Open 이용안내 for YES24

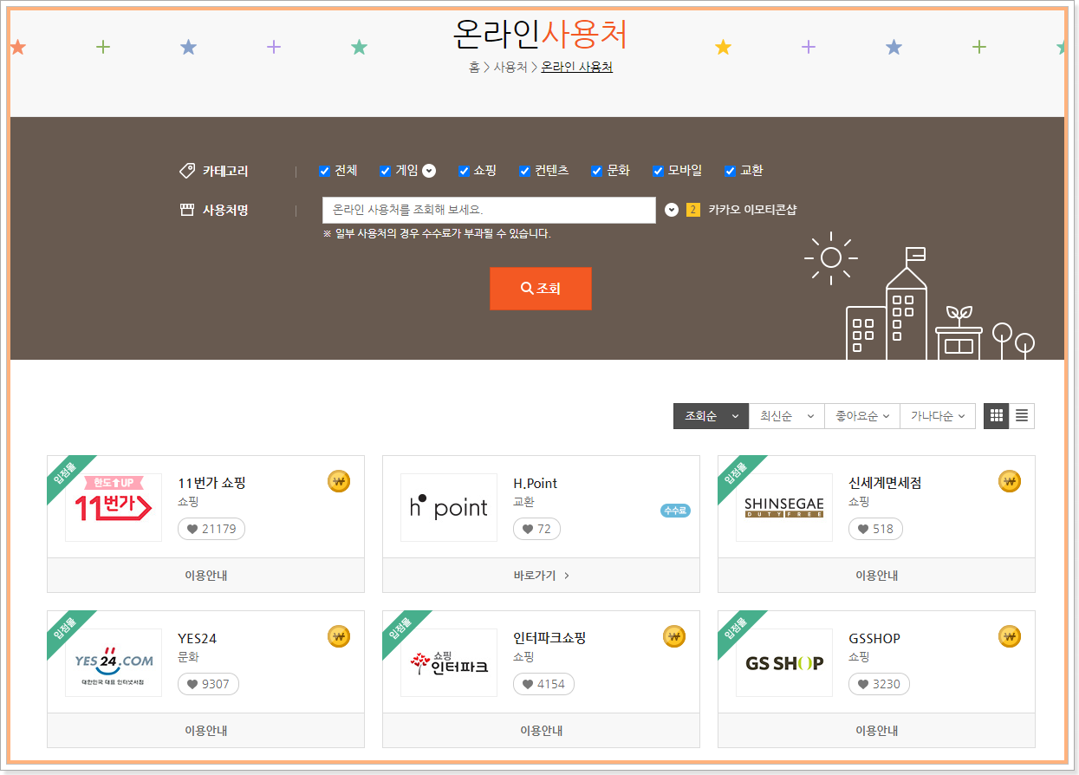click(x=205, y=730)
